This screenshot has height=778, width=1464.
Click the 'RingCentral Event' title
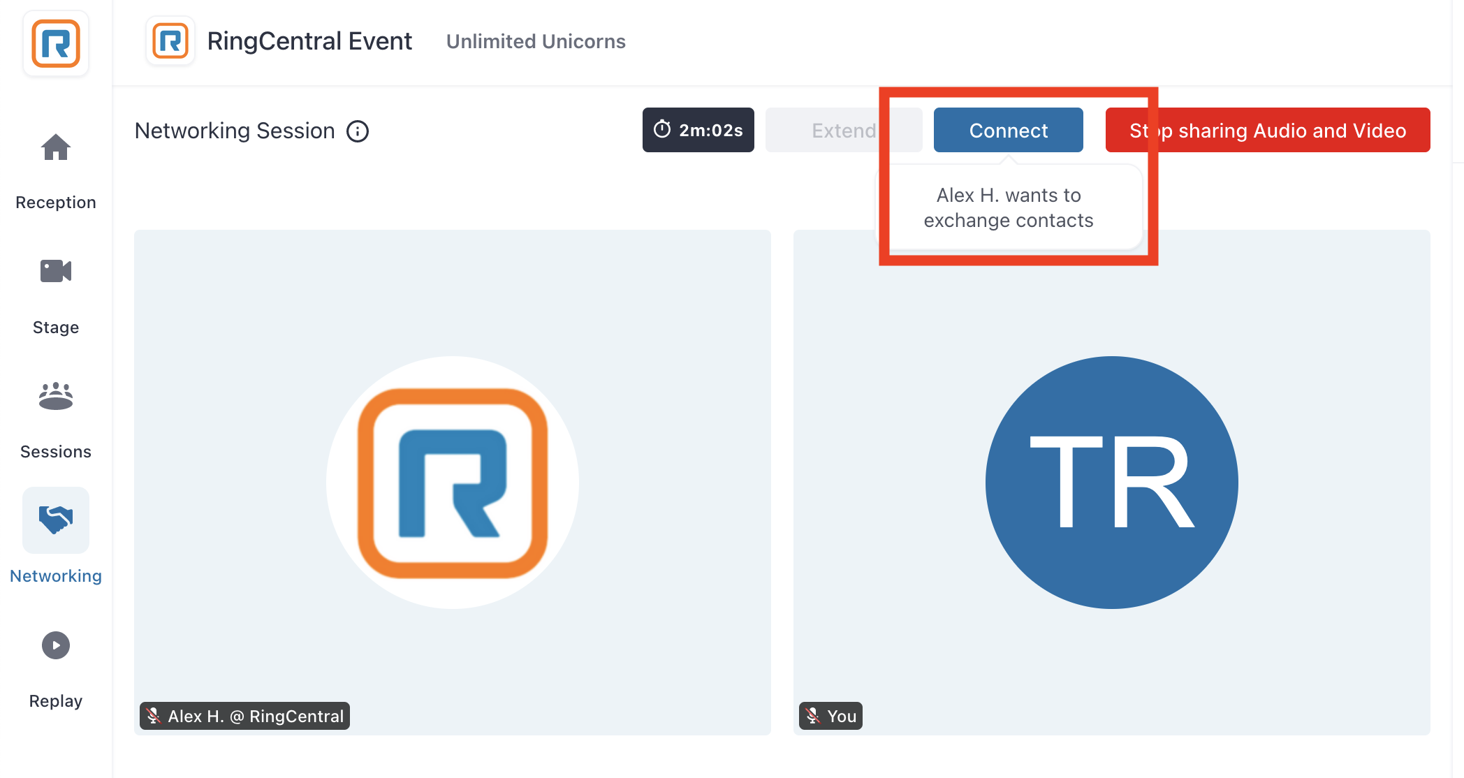tap(309, 41)
